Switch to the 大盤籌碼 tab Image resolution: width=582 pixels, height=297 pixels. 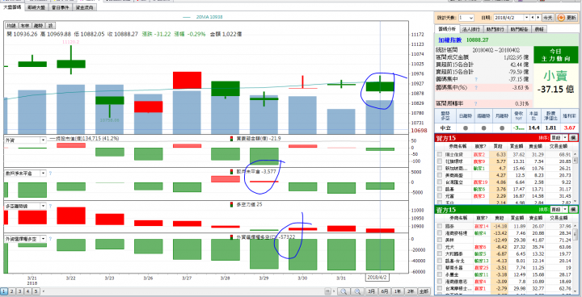click(12, 7)
